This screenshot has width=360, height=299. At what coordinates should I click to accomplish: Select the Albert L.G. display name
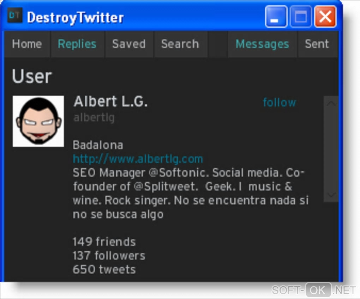[111, 101]
